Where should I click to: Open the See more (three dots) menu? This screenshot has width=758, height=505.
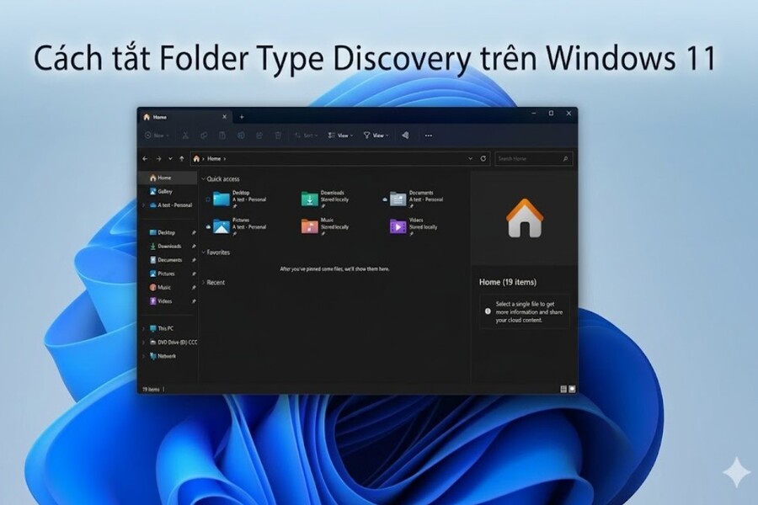click(x=428, y=136)
